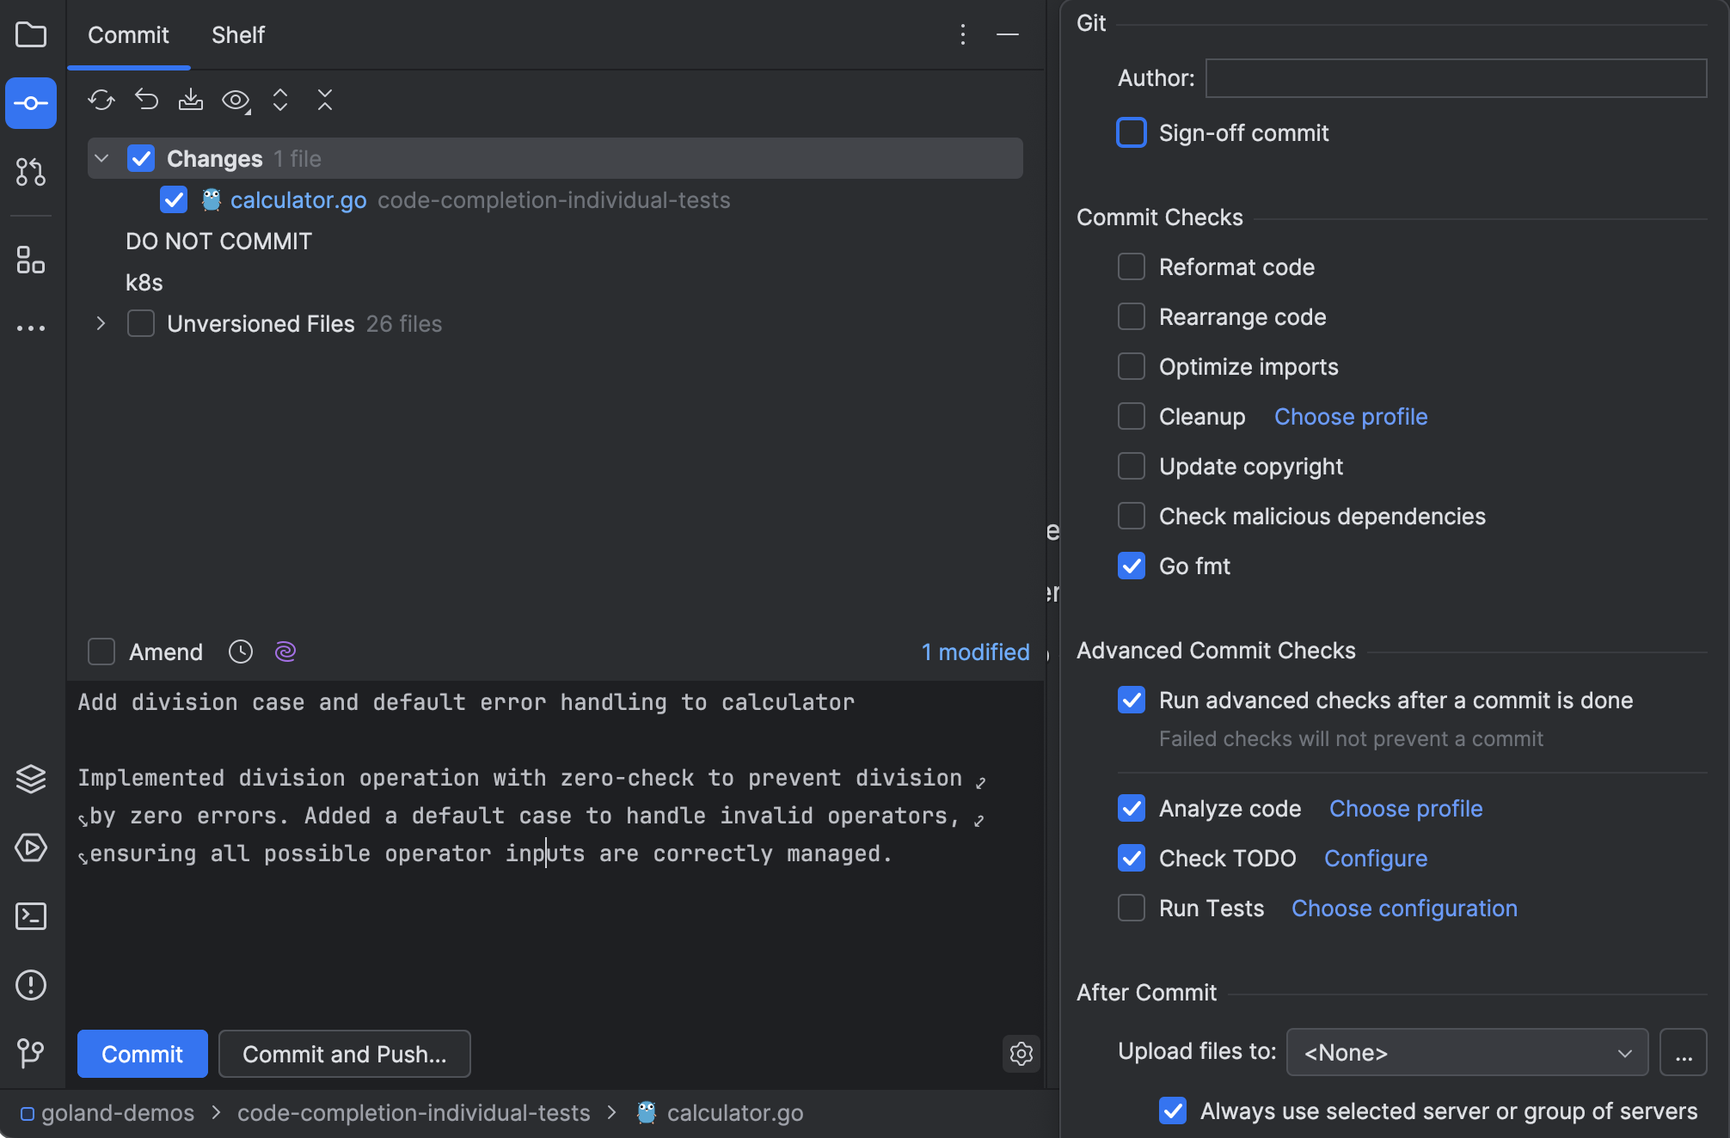
Task: Open commit panel settings with gear icon
Action: coord(1021,1054)
